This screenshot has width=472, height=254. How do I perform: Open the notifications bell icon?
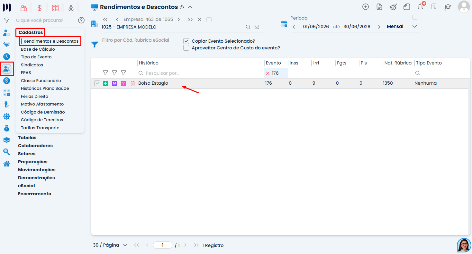pyautogui.click(x=420, y=7)
